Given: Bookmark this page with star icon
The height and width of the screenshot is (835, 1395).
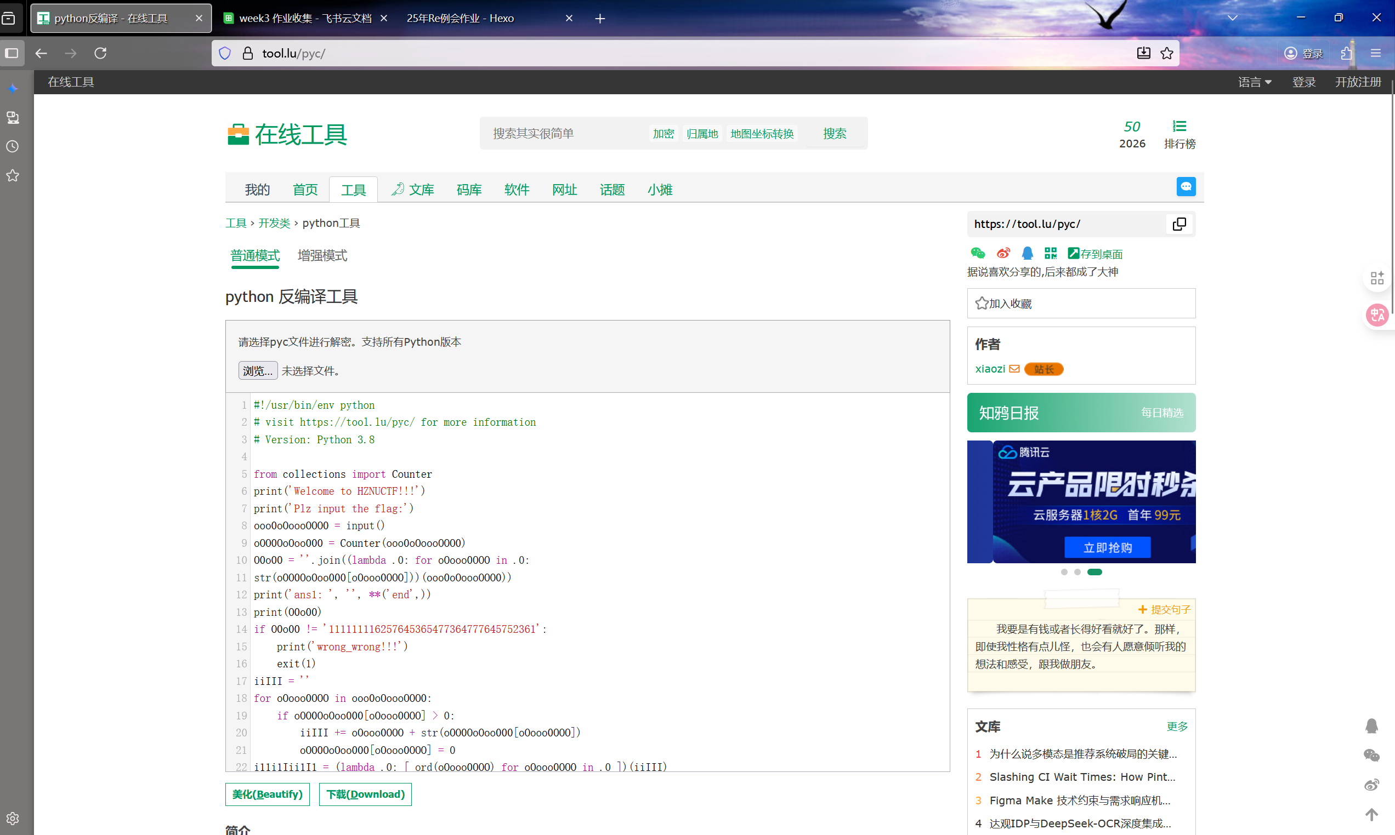Looking at the screenshot, I should click(1167, 54).
